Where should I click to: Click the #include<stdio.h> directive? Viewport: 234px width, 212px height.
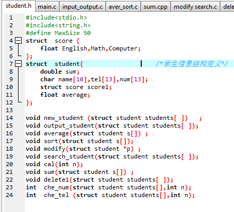(56, 17)
